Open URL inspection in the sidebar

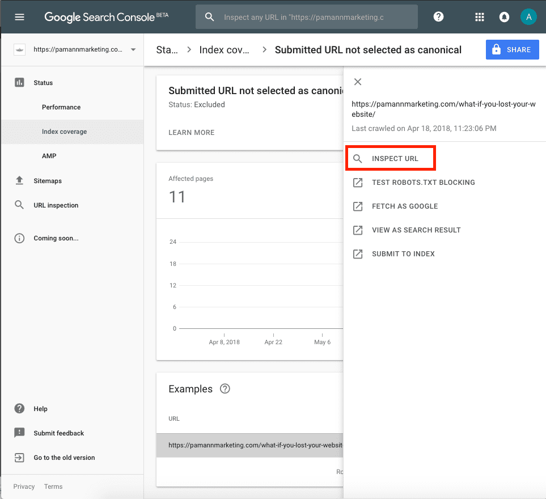tap(56, 205)
